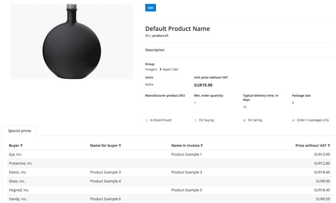
Task: Click chevron between Vinegars and Apple Cider
Action: click(160, 69)
